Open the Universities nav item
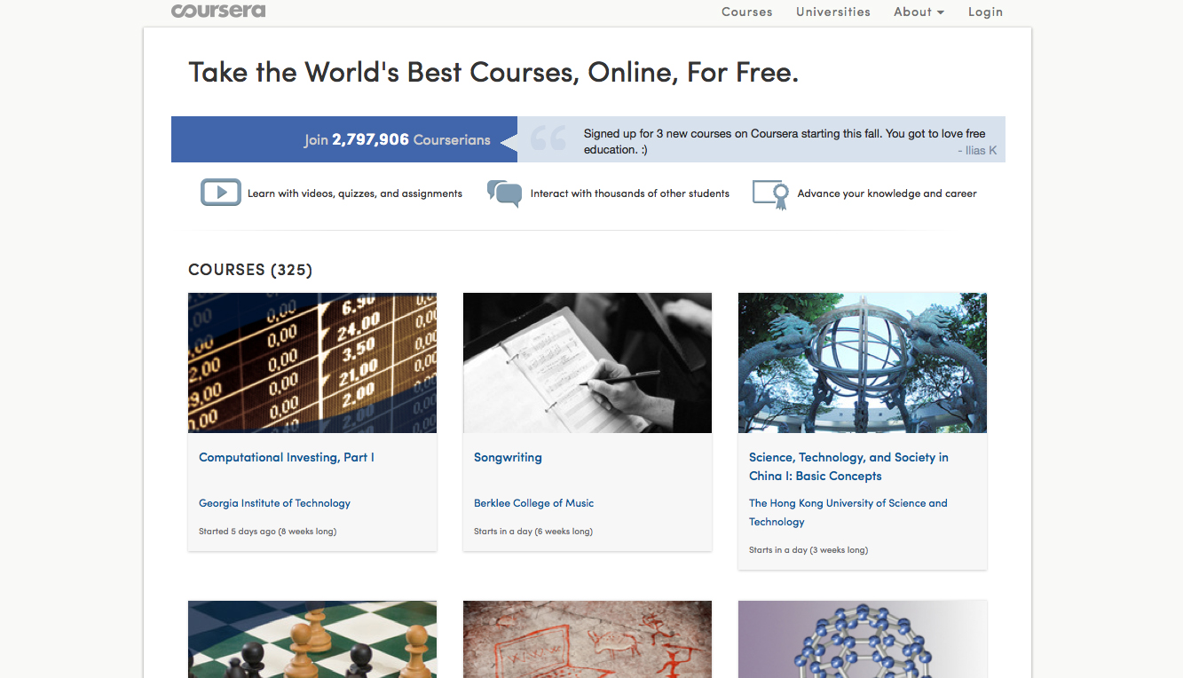This screenshot has height=678, width=1183. [x=832, y=12]
